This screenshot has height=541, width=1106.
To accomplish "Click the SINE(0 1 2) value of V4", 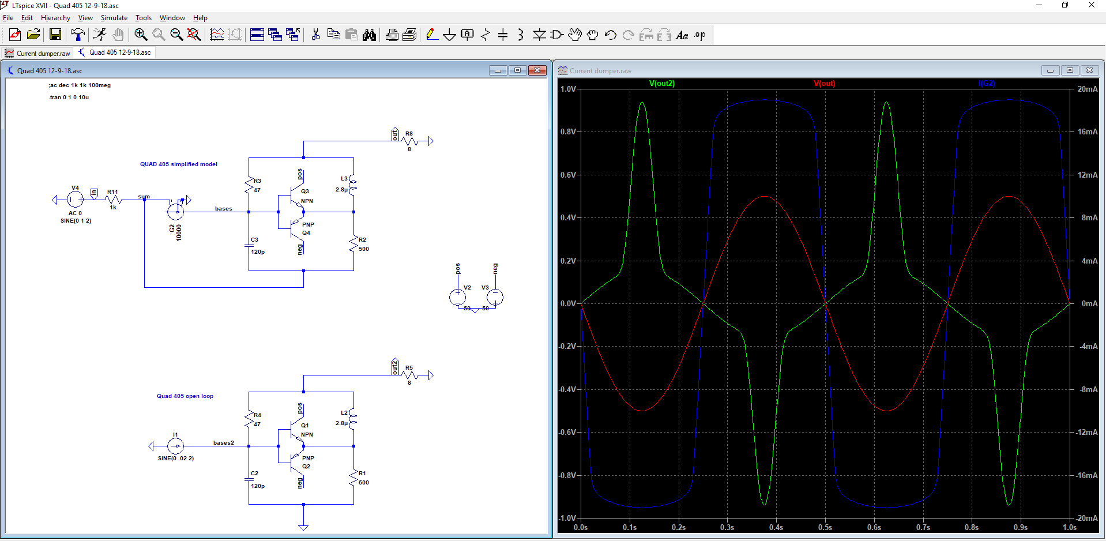I will [76, 221].
